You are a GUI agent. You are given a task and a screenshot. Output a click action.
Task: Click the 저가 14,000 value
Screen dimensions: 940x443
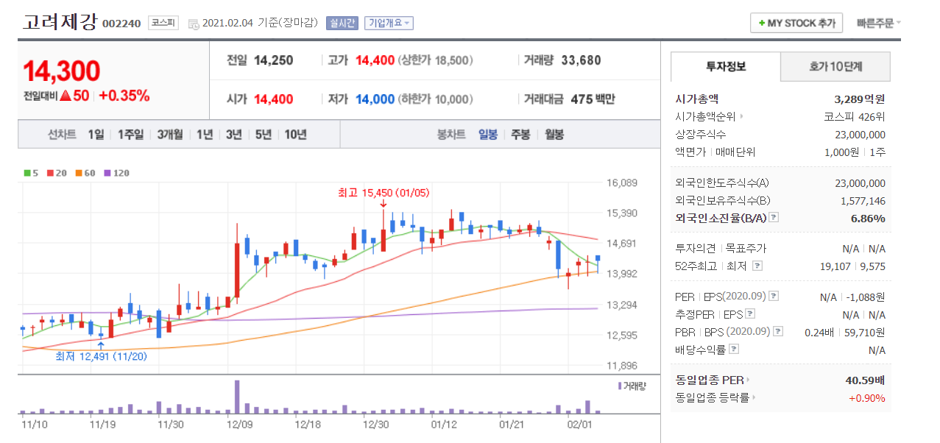[x=375, y=99]
